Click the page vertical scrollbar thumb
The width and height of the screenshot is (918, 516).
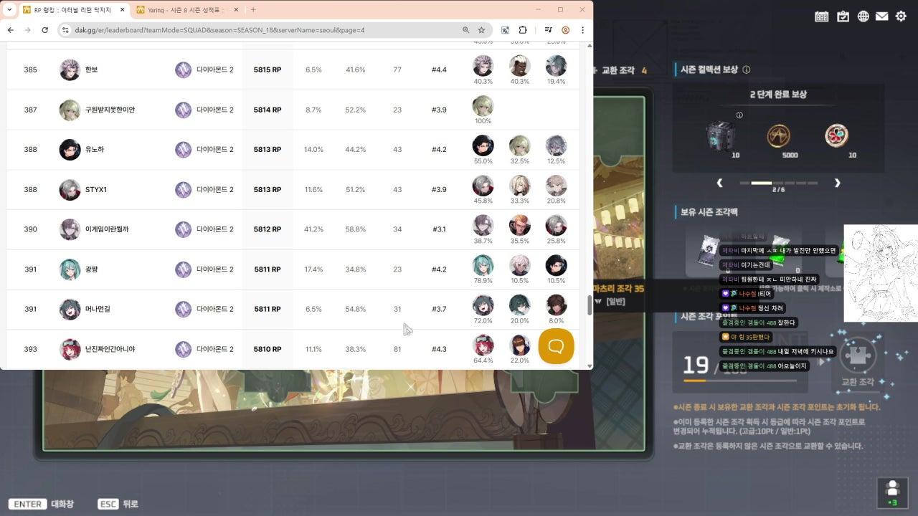[x=590, y=305]
